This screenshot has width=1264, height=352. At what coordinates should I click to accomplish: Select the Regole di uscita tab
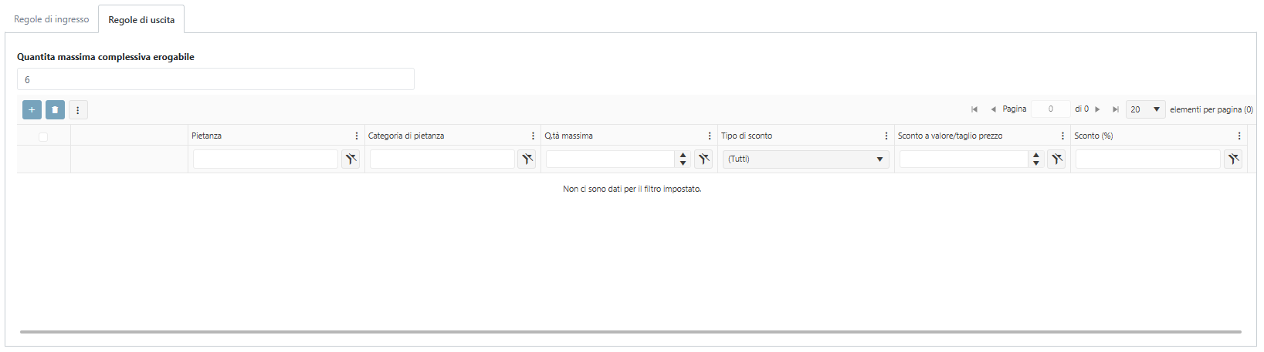tap(141, 20)
